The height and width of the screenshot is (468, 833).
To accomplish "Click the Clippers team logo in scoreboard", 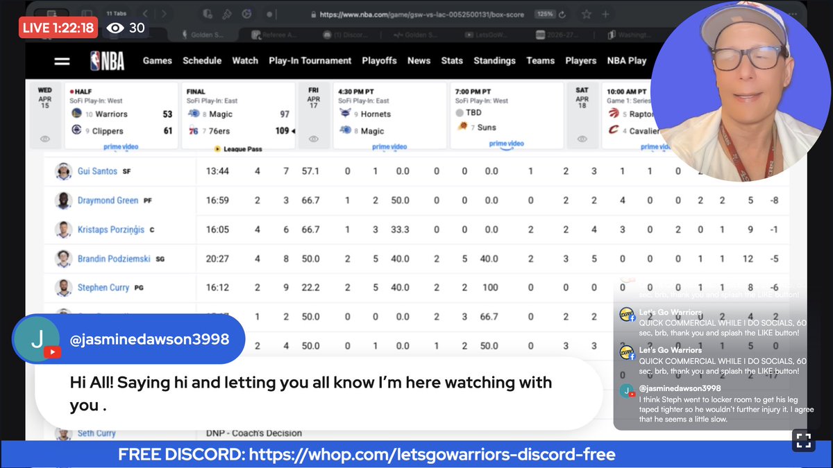I will pos(76,130).
